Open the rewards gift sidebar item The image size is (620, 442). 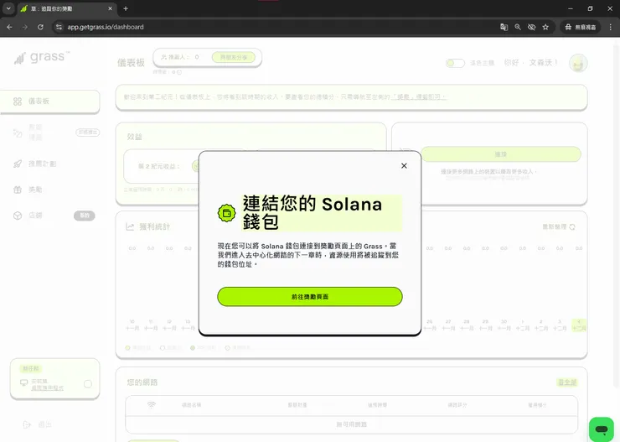[28, 190]
